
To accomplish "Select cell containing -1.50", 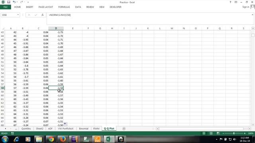I will [56, 125].
